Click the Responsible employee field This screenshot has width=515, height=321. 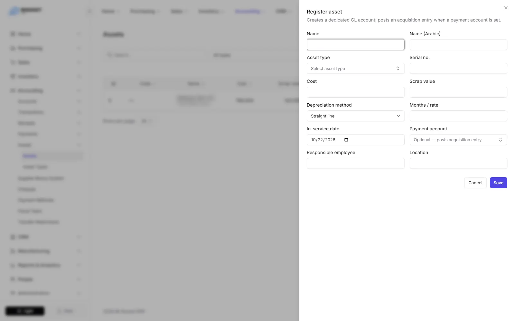pyautogui.click(x=355, y=163)
